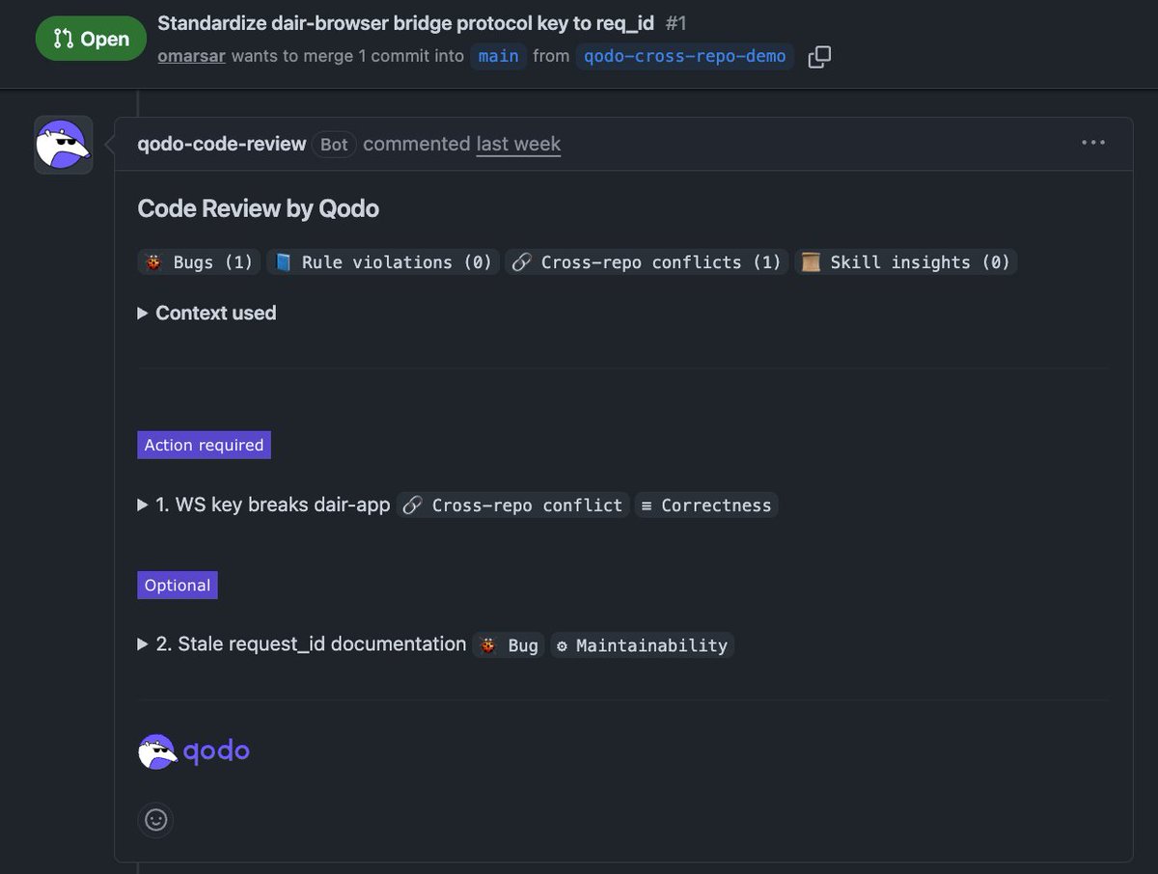
Task: Click the Cross-repo conflict label on item 1
Action: pyautogui.click(x=512, y=505)
